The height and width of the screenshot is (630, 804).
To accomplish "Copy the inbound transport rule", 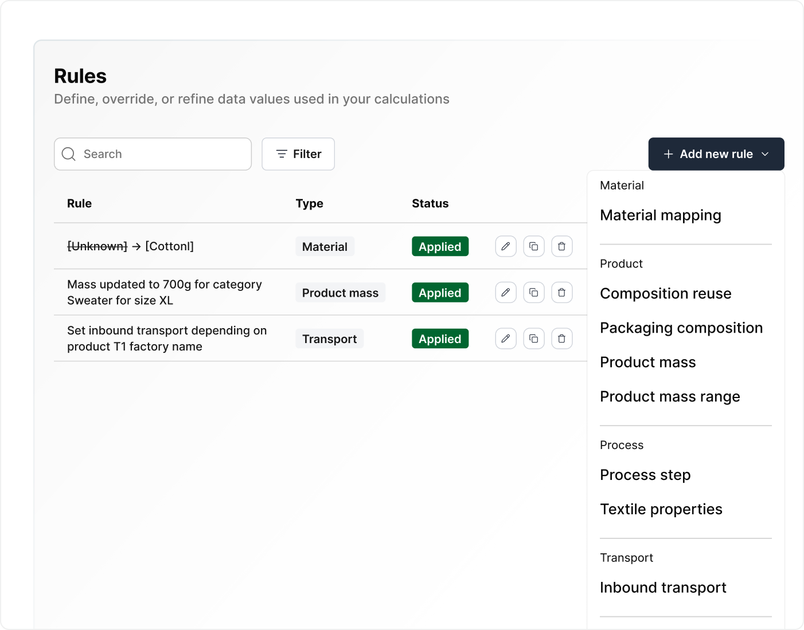I will pos(533,339).
